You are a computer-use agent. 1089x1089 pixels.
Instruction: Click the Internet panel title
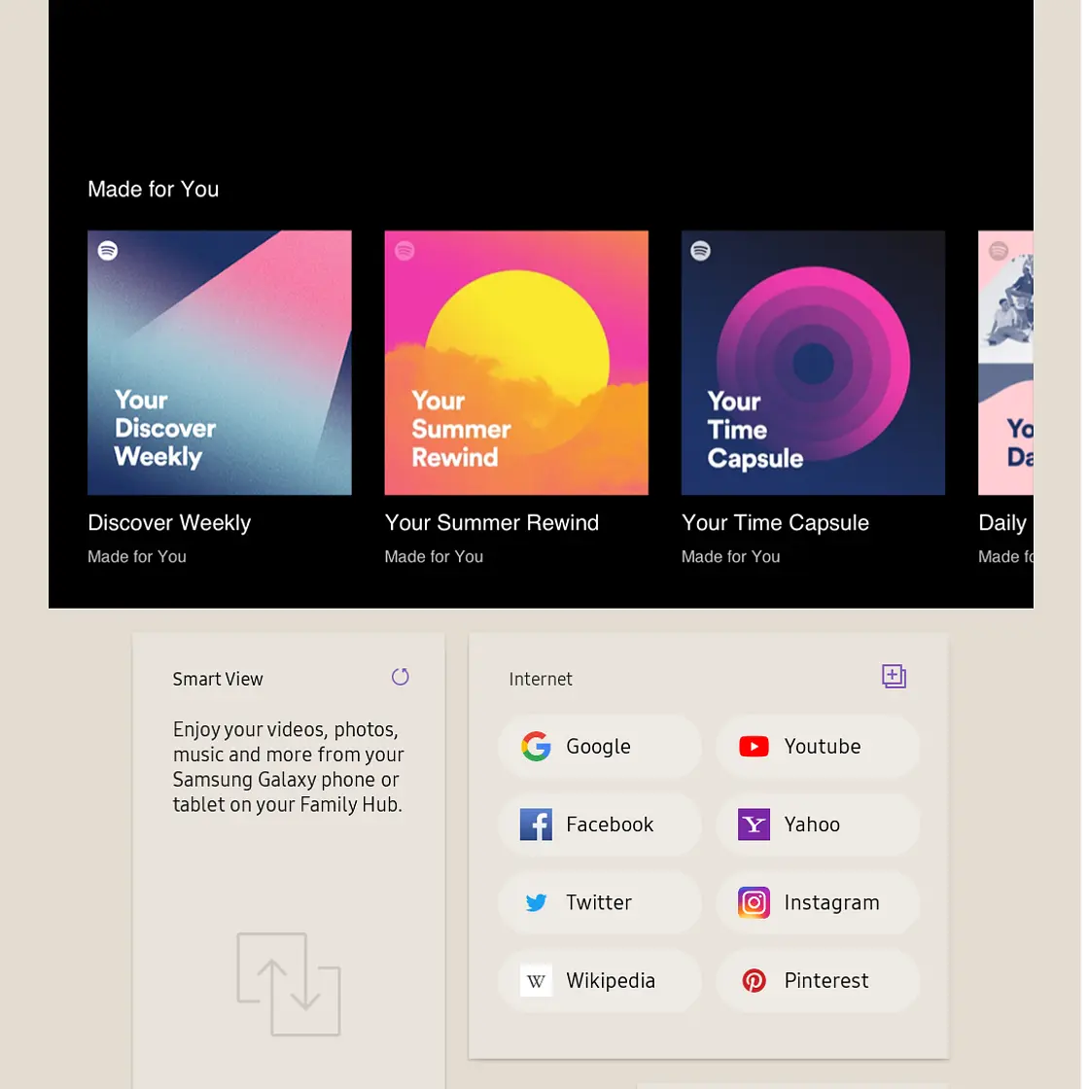(x=541, y=679)
